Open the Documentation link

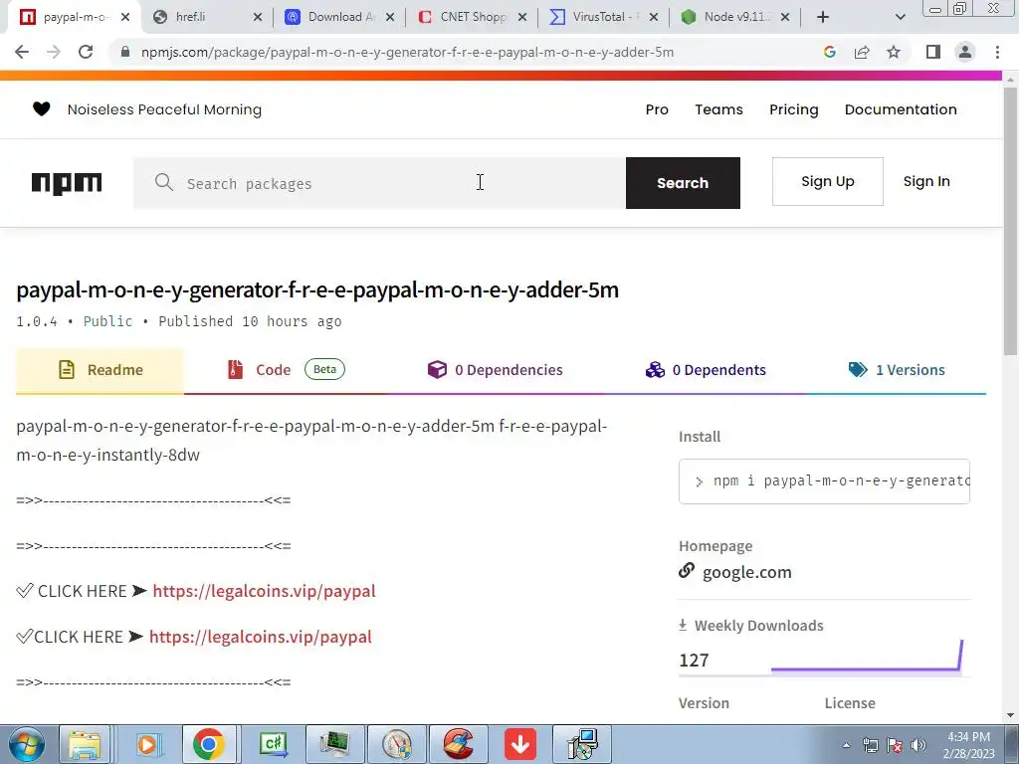(x=900, y=109)
